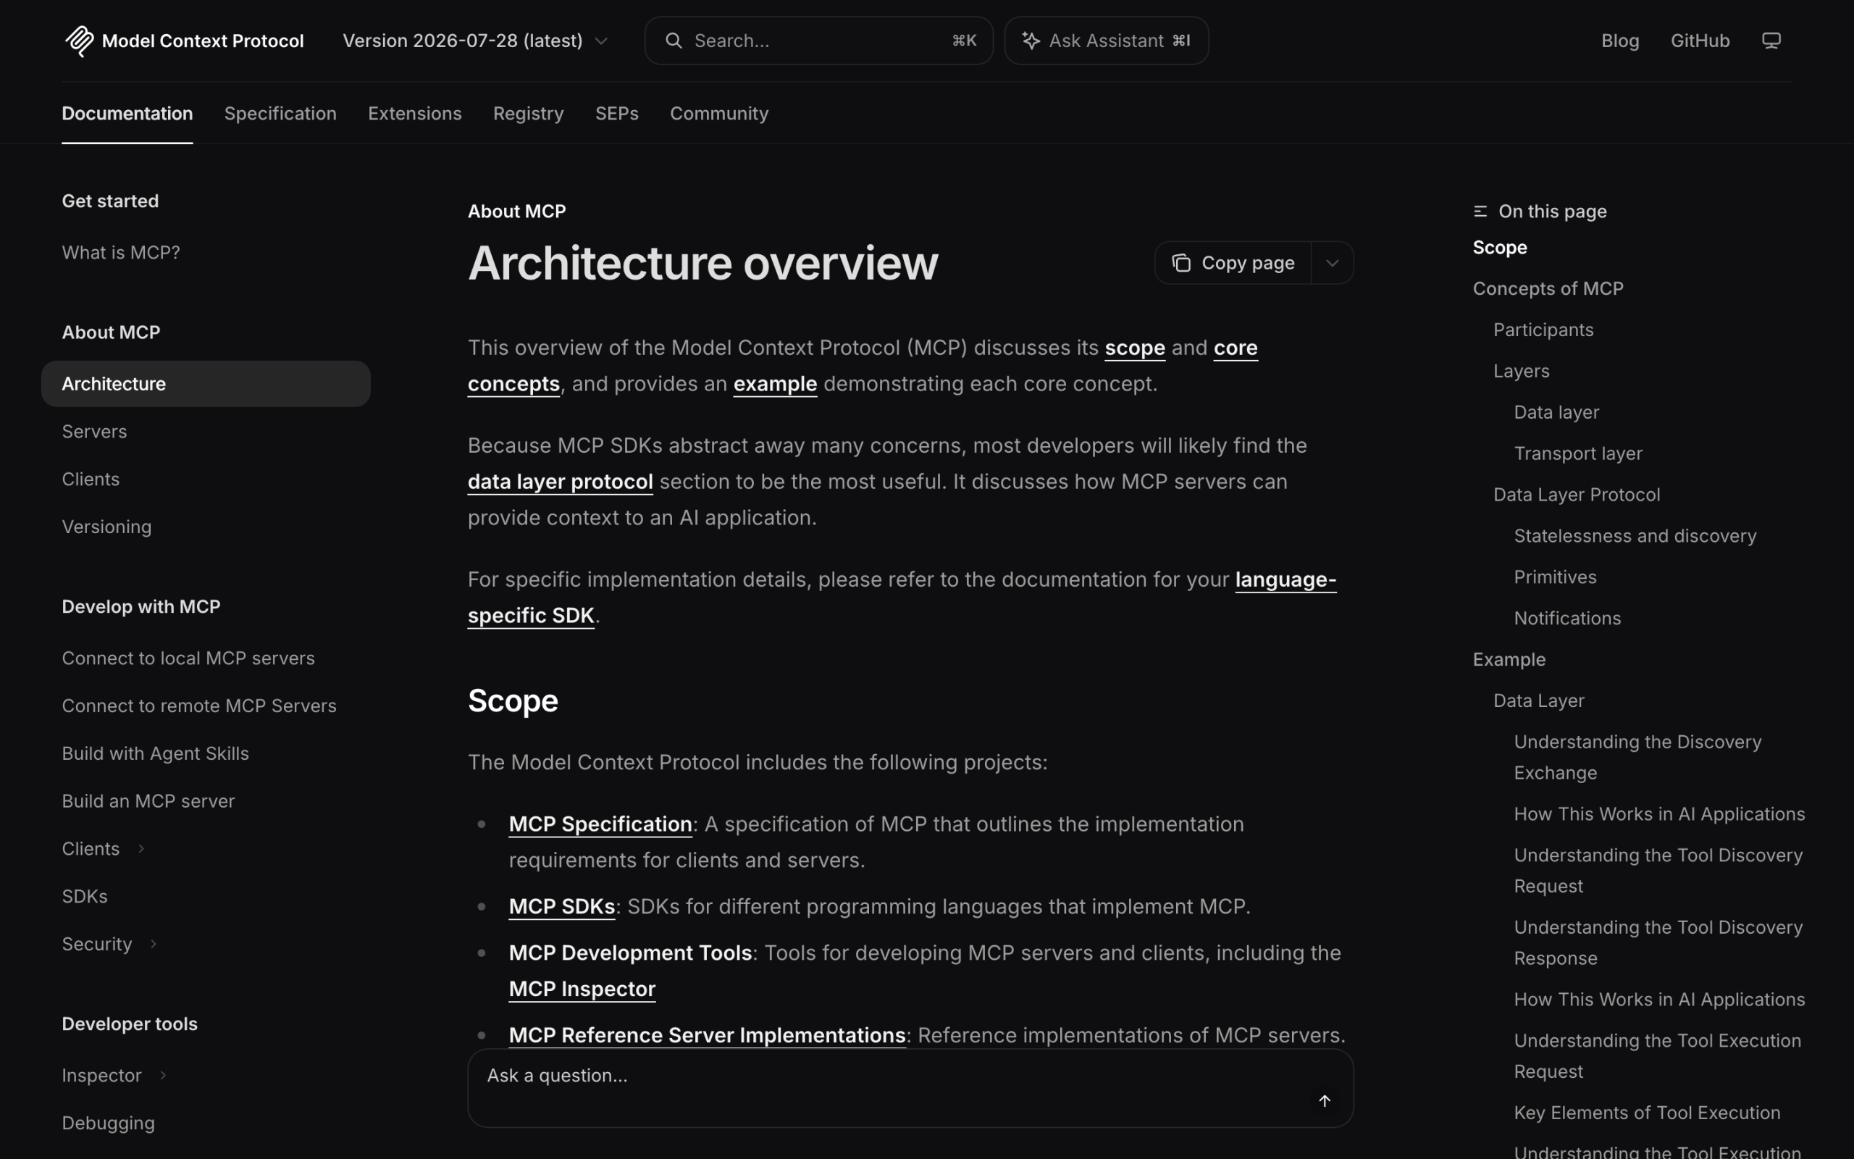Click the Copy page button
Screen dimensions: 1854x1159
click(1233, 263)
